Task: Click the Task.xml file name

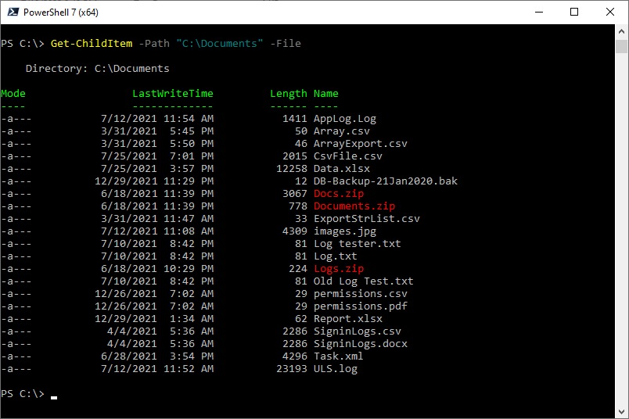Action: (339, 356)
